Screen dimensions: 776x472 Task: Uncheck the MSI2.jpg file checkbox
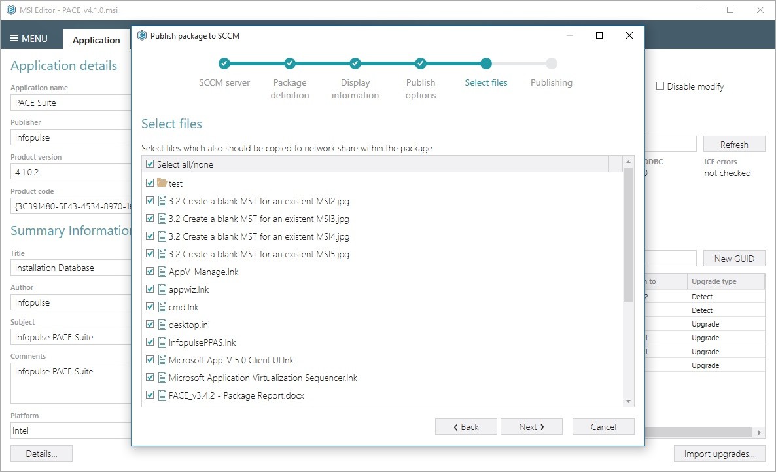click(150, 200)
